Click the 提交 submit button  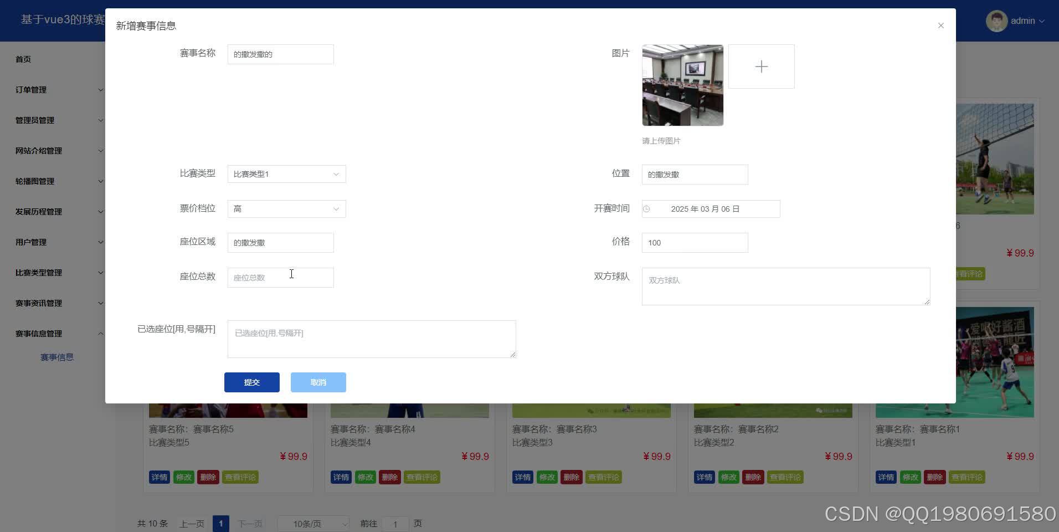[251, 382]
